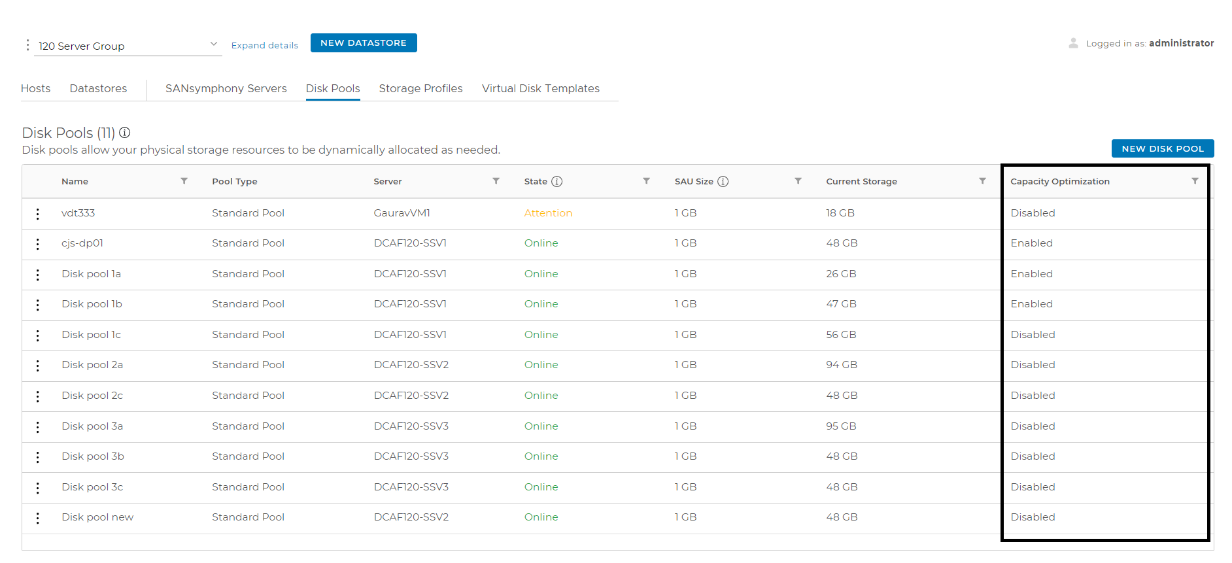The image size is (1232, 563).
Task: Filter by SAU Size column
Action: pos(798,181)
